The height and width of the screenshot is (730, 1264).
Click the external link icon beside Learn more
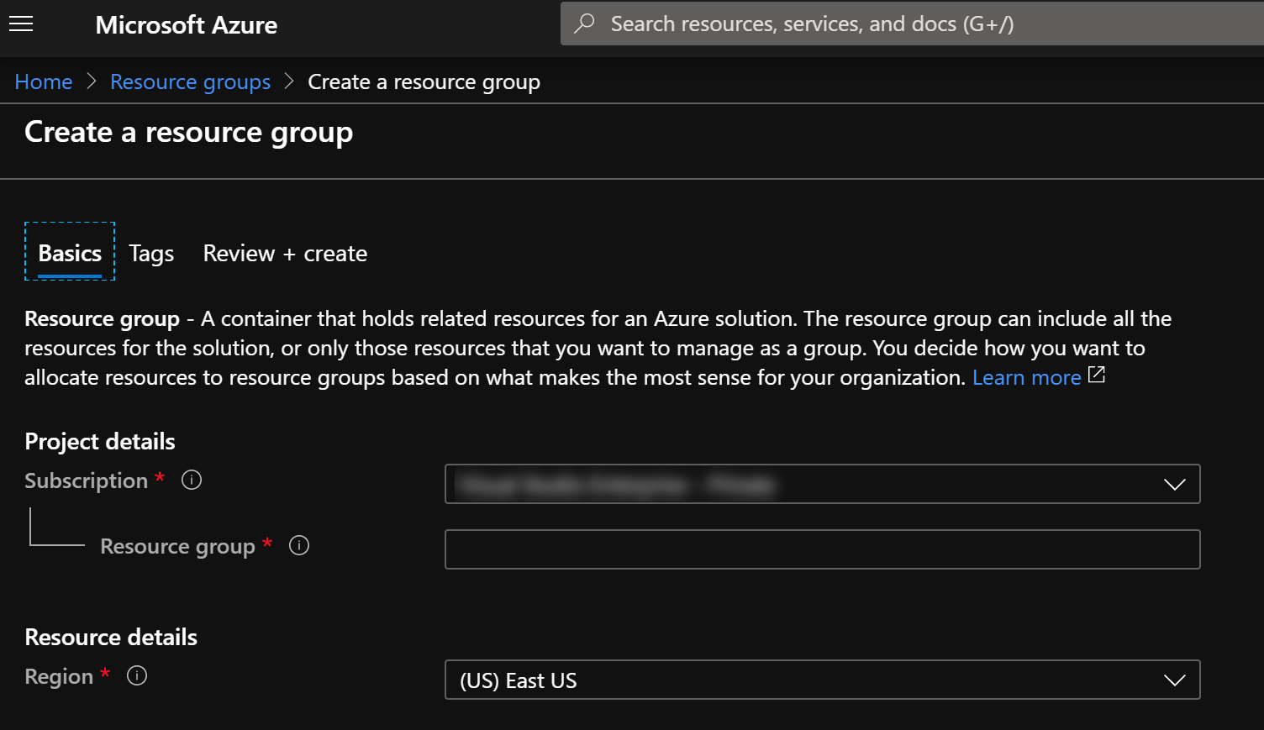tap(1096, 375)
